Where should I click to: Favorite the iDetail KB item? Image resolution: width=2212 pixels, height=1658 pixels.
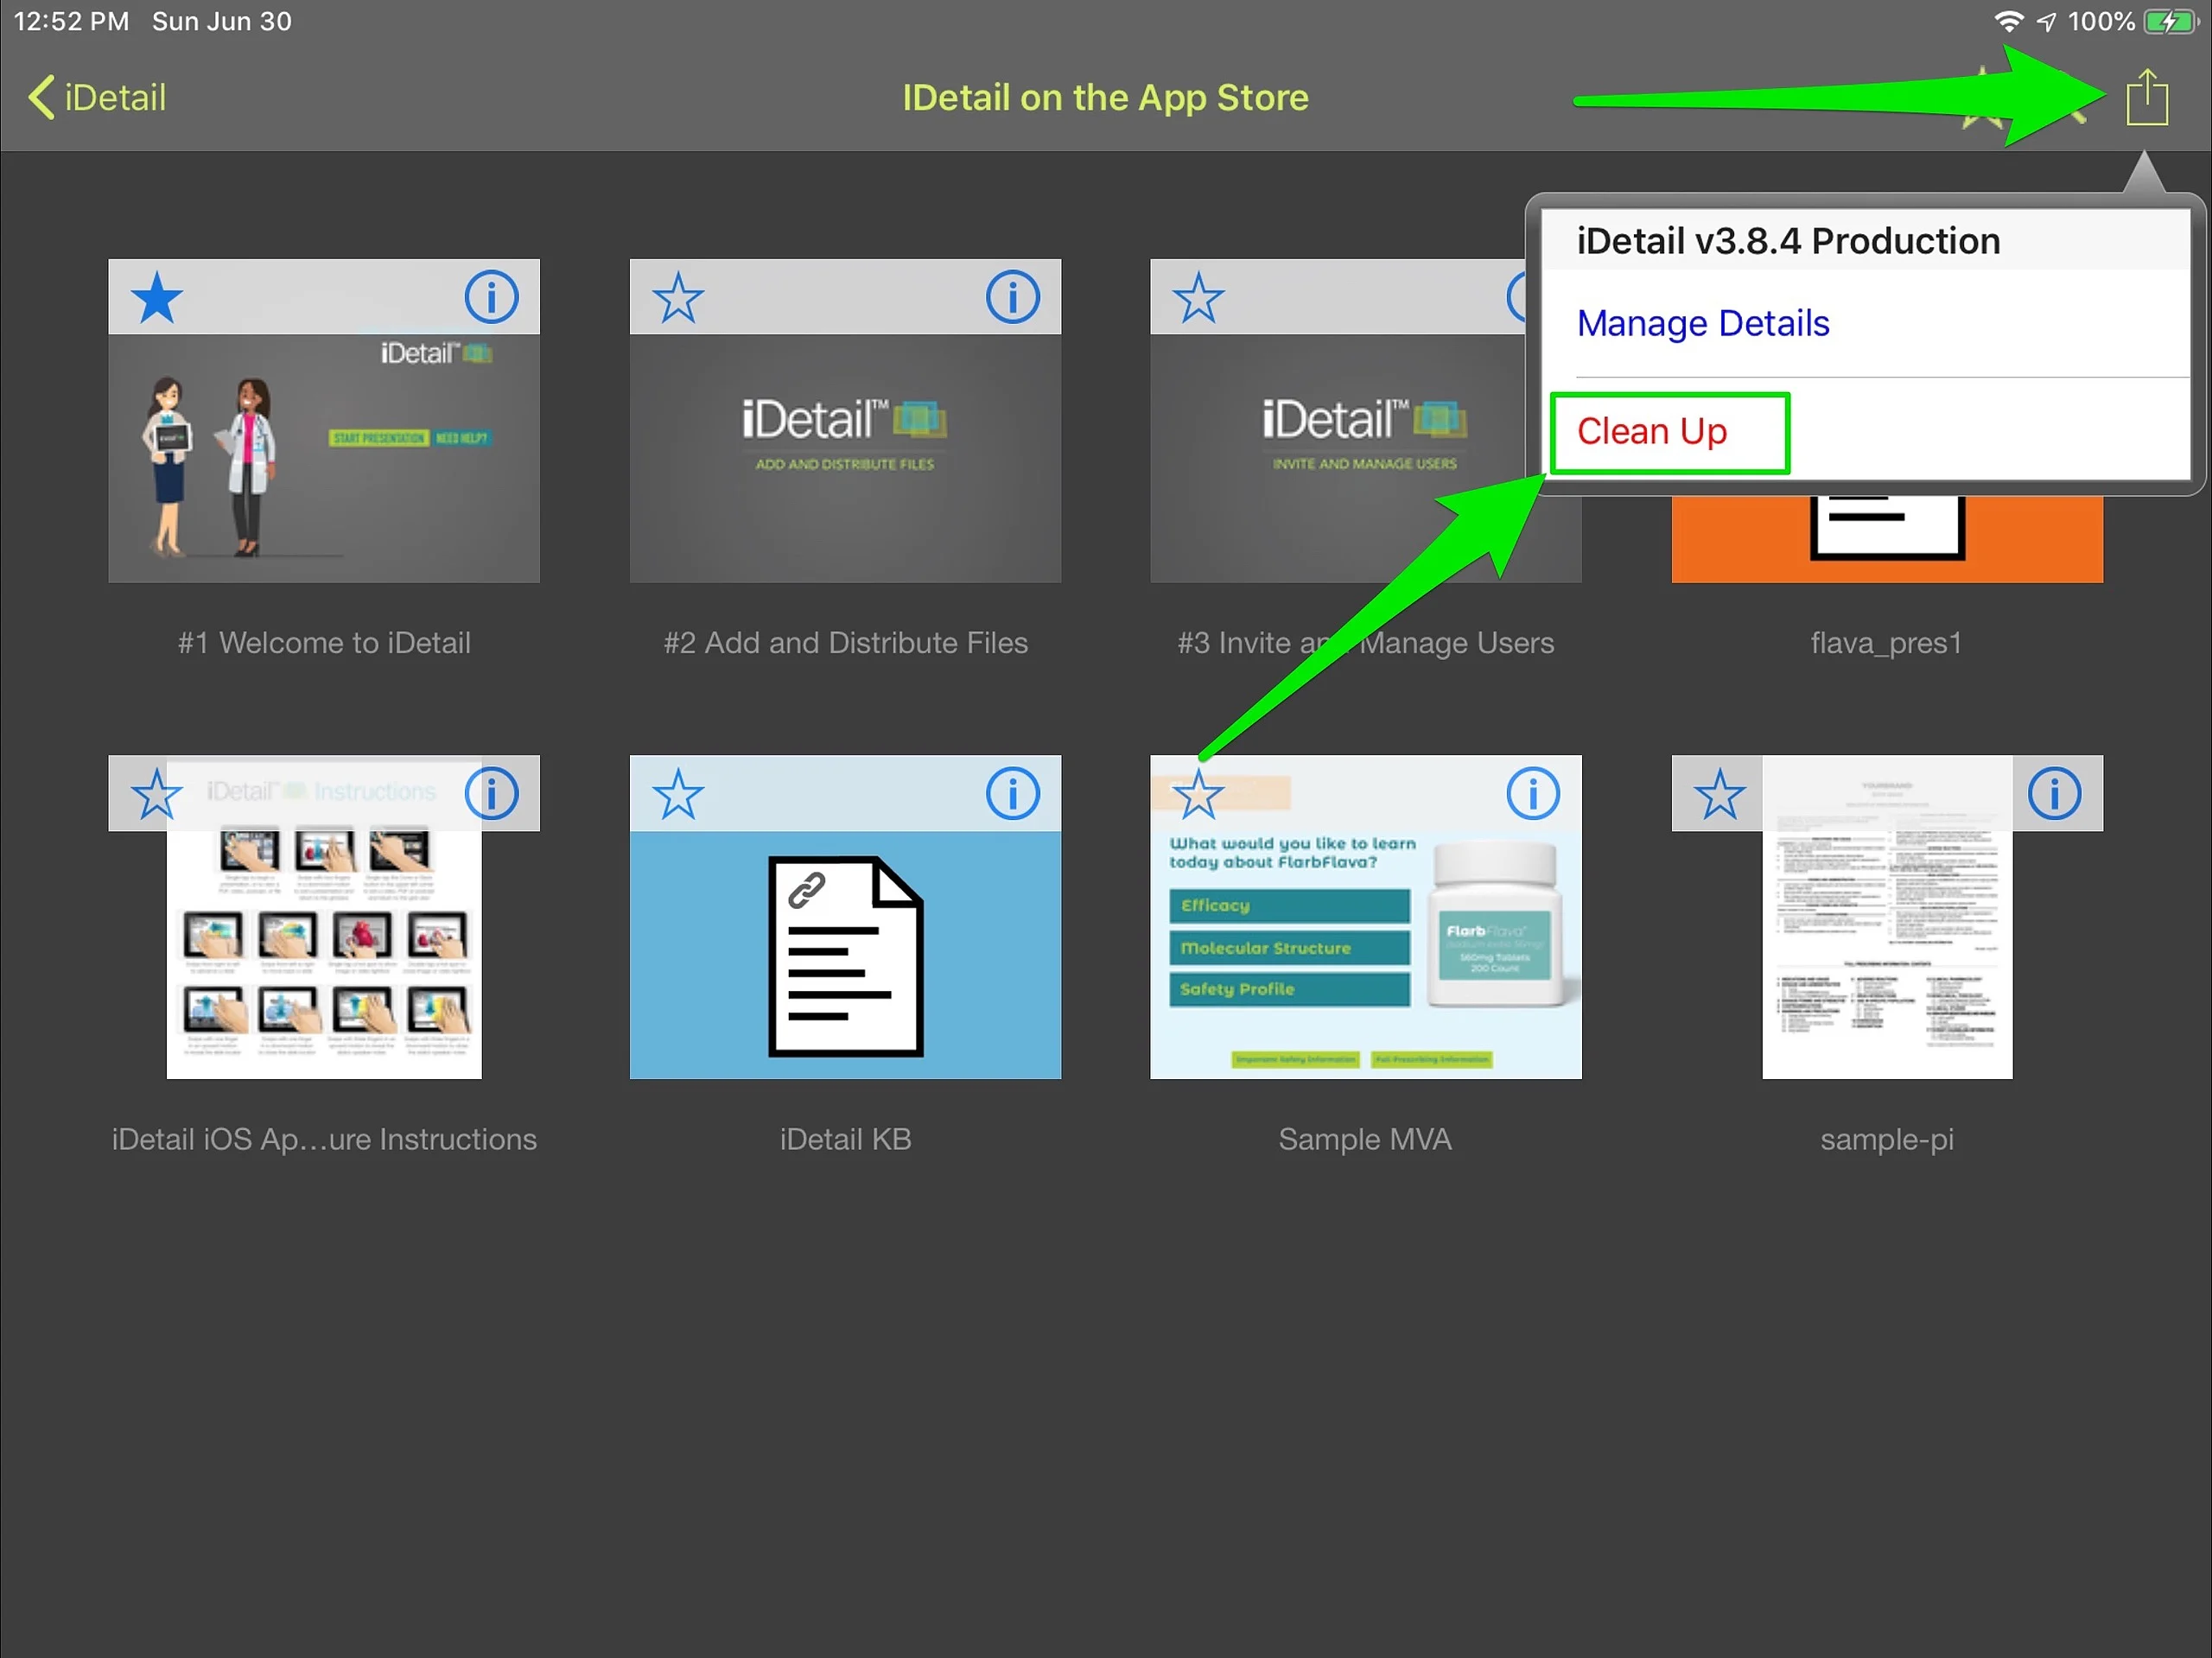(x=678, y=795)
